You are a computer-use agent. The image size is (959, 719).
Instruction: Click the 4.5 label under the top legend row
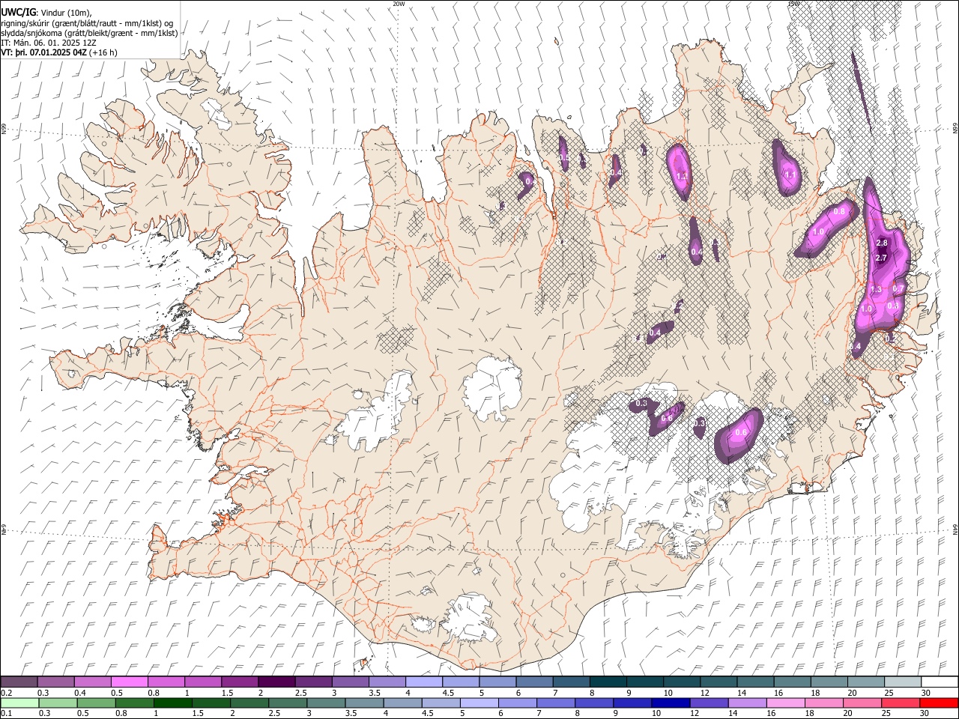[448, 693]
